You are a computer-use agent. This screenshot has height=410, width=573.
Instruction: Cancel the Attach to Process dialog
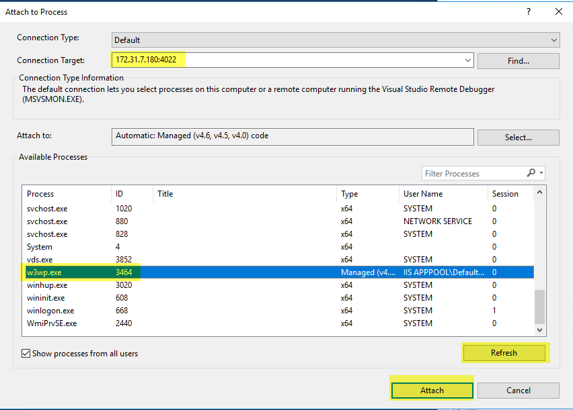click(x=518, y=391)
